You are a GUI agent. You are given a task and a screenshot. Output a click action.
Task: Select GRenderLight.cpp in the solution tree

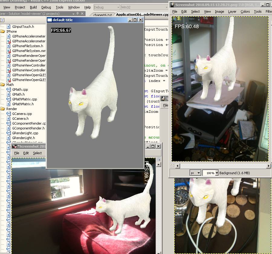[x=25, y=133]
